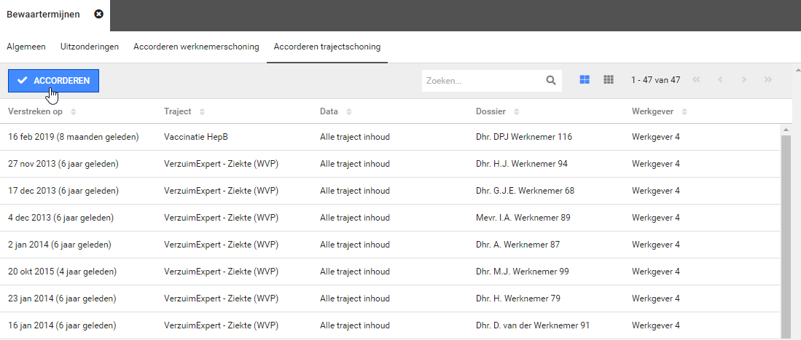Screen dimensions: 801x340
Task: Click the vertical table scrollbar
Action: [x=786, y=233]
